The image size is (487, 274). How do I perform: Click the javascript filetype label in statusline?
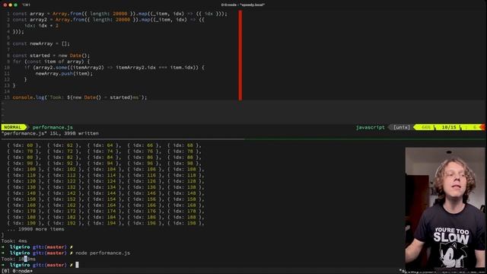pos(370,127)
